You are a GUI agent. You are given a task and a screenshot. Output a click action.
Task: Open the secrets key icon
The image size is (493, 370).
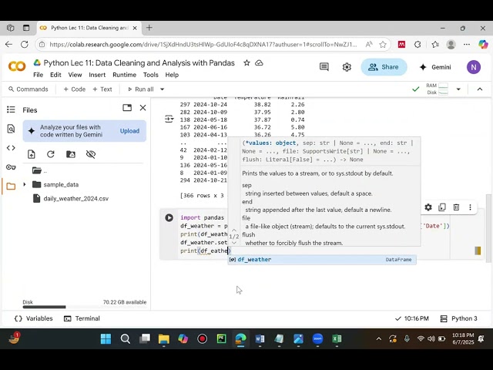(11, 167)
